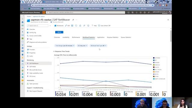Click the Edit pencil button
The width and height of the screenshot is (192, 108).
click(67, 25)
